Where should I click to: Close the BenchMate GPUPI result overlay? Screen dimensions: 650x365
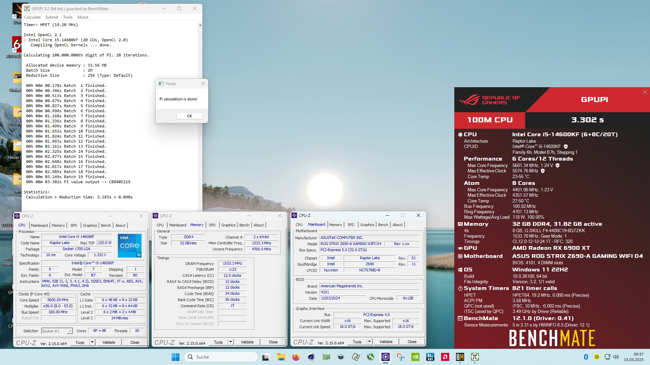pyautogui.click(x=645, y=92)
